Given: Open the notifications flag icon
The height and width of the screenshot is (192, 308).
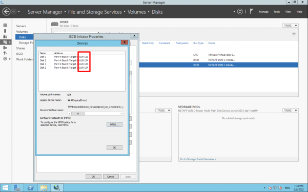Looking at the screenshot, I should click(252, 11).
